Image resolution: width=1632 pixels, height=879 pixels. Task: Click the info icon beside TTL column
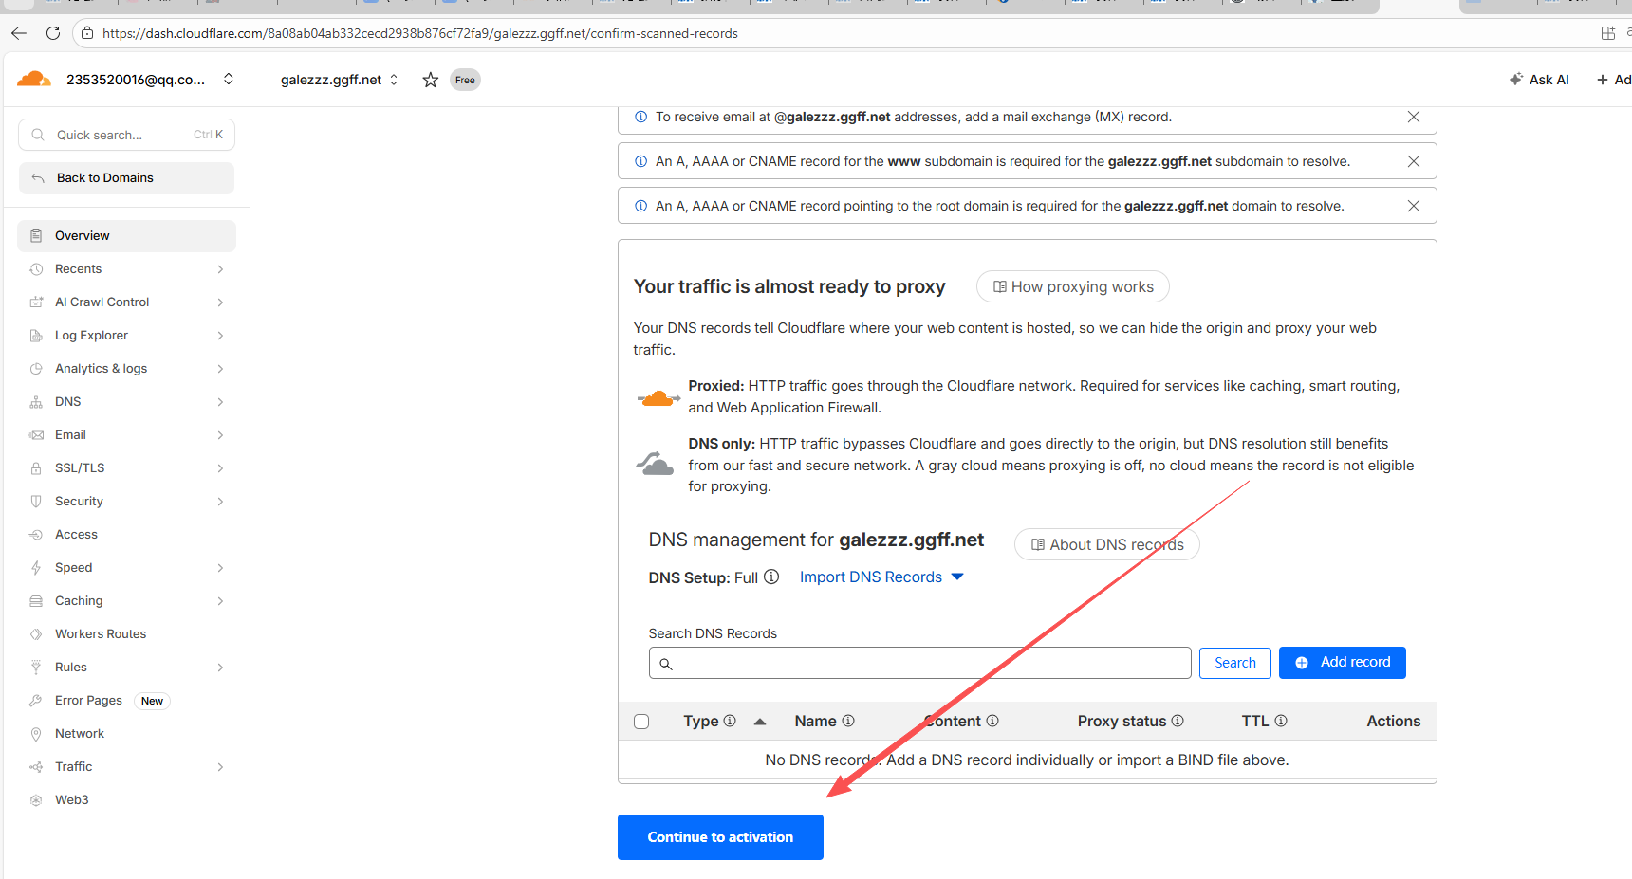(x=1281, y=721)
